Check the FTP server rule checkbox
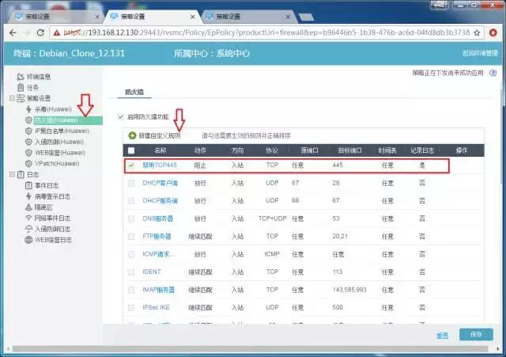 tap(131, 237)
